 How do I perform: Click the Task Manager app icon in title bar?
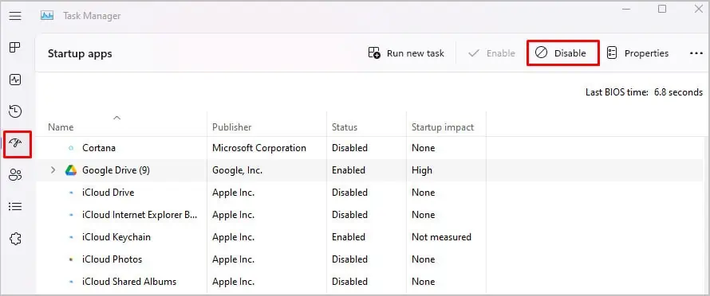(47, 16)
